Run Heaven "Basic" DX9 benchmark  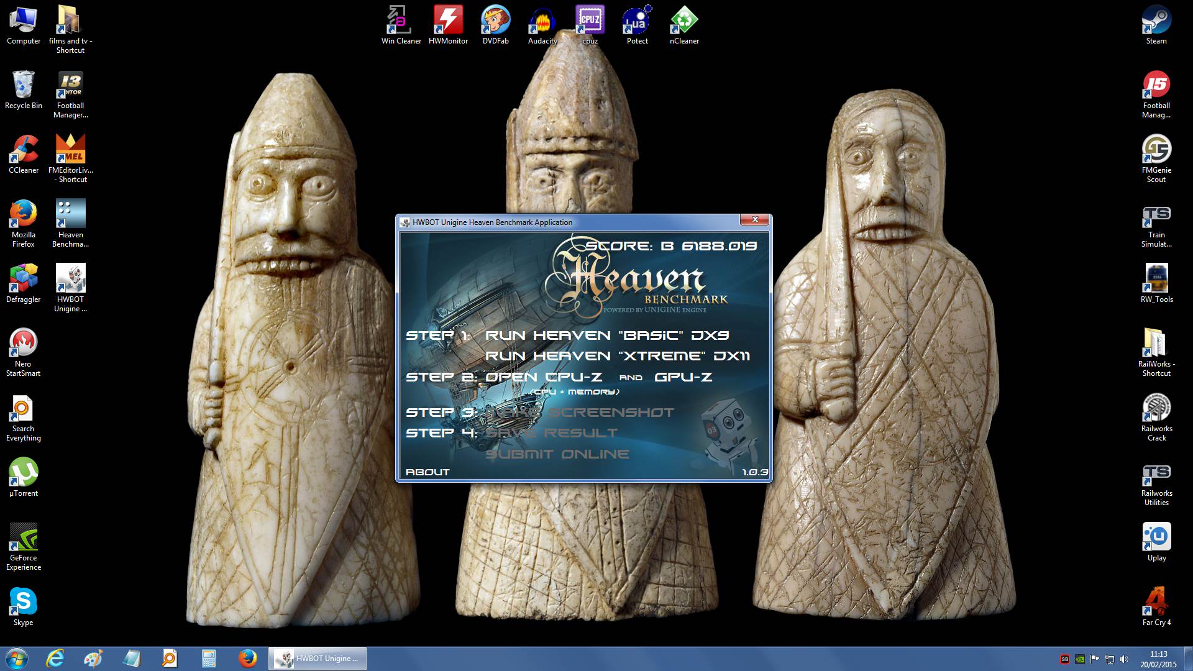pos(607,335)
